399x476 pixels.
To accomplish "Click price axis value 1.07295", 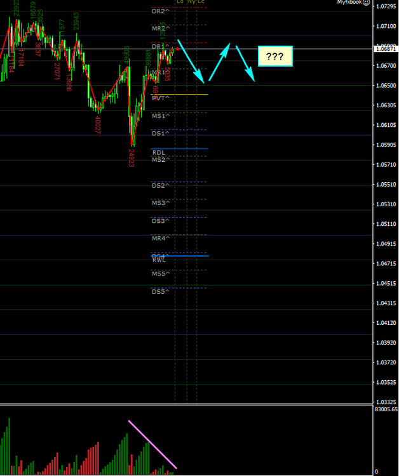I will pyautogui.click(x=386, y=6).
